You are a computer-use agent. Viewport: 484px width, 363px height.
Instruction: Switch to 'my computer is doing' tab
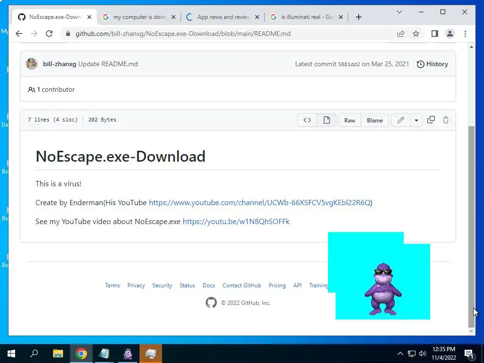click(x=139, y=17)
